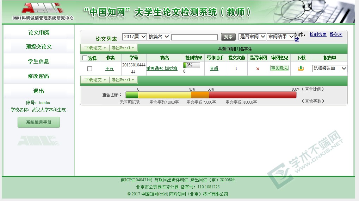Click the red segment of overlap legend bar
359x201 pixels.
(253, 95)
